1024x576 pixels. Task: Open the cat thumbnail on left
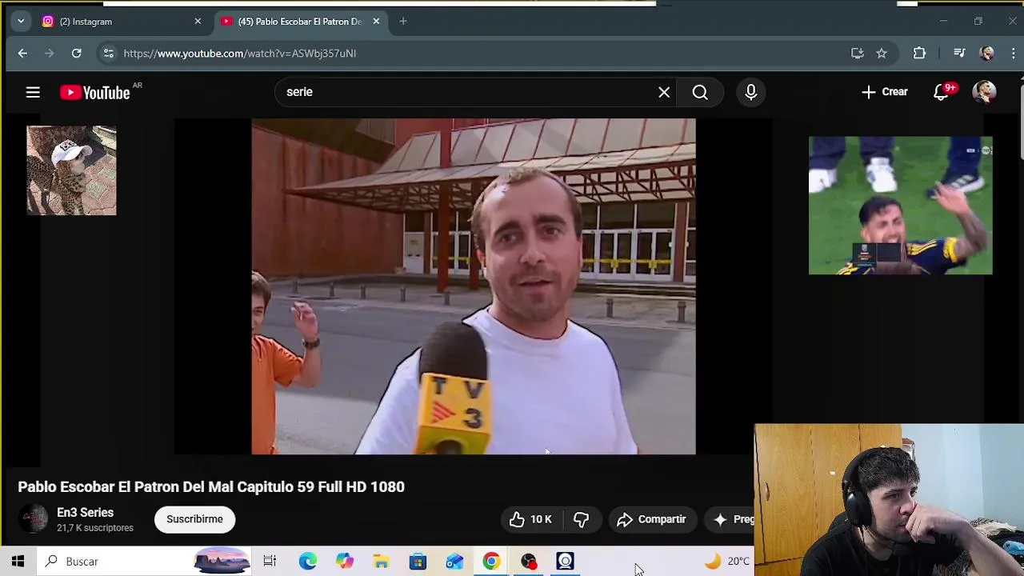pos(71,170)
